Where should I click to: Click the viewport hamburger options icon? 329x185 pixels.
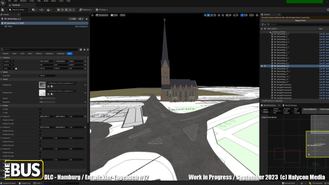click(92, 15)
